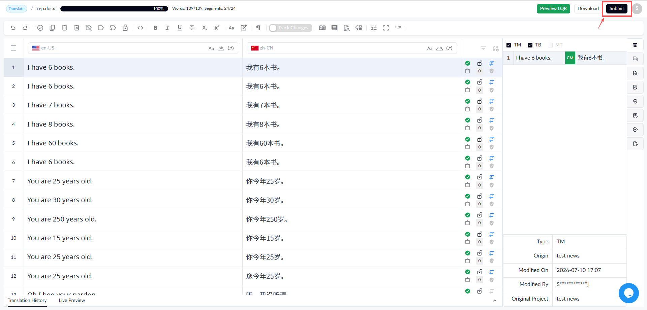Click the Preview LQR button
The height and width of the screenshot is (310, 647).
click(x=553, y=9)
